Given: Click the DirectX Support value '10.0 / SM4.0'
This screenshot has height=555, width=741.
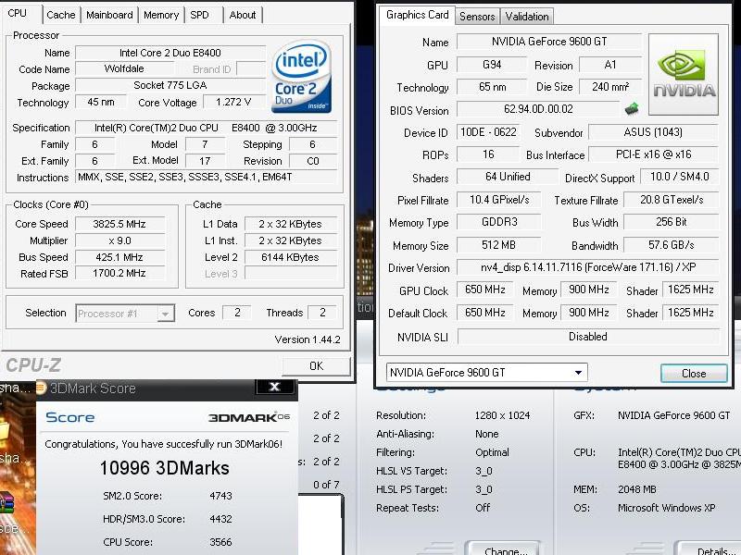Looking at the screenshot, I should point(680,177).
